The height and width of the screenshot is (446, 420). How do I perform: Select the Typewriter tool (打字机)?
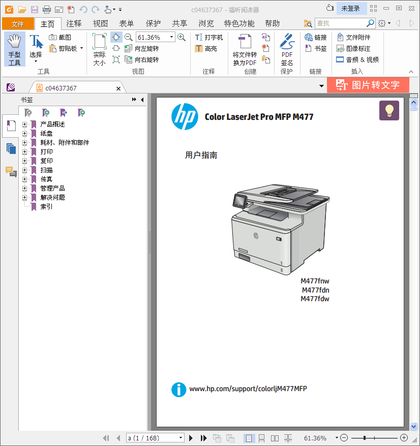click(209, 37)
